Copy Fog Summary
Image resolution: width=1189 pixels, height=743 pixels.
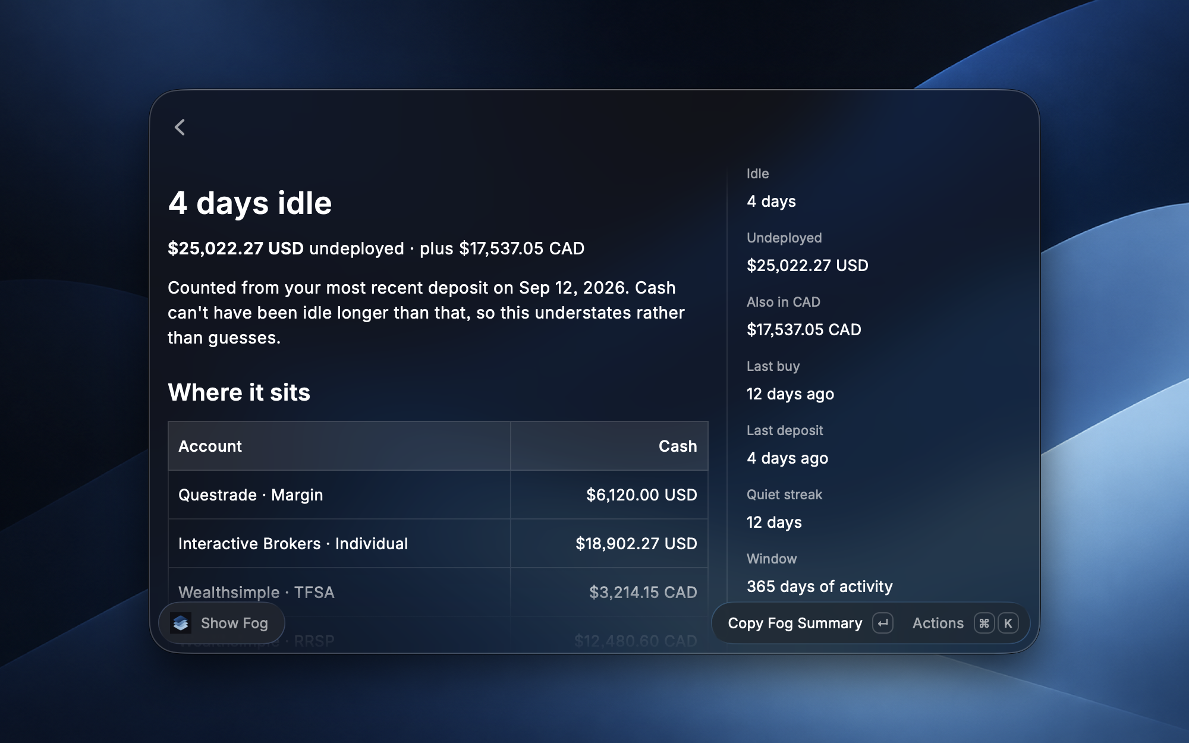coord(795,623)
